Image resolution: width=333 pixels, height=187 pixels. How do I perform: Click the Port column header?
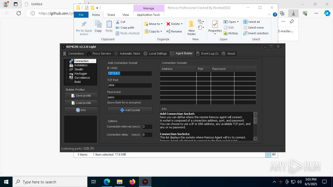204,69
